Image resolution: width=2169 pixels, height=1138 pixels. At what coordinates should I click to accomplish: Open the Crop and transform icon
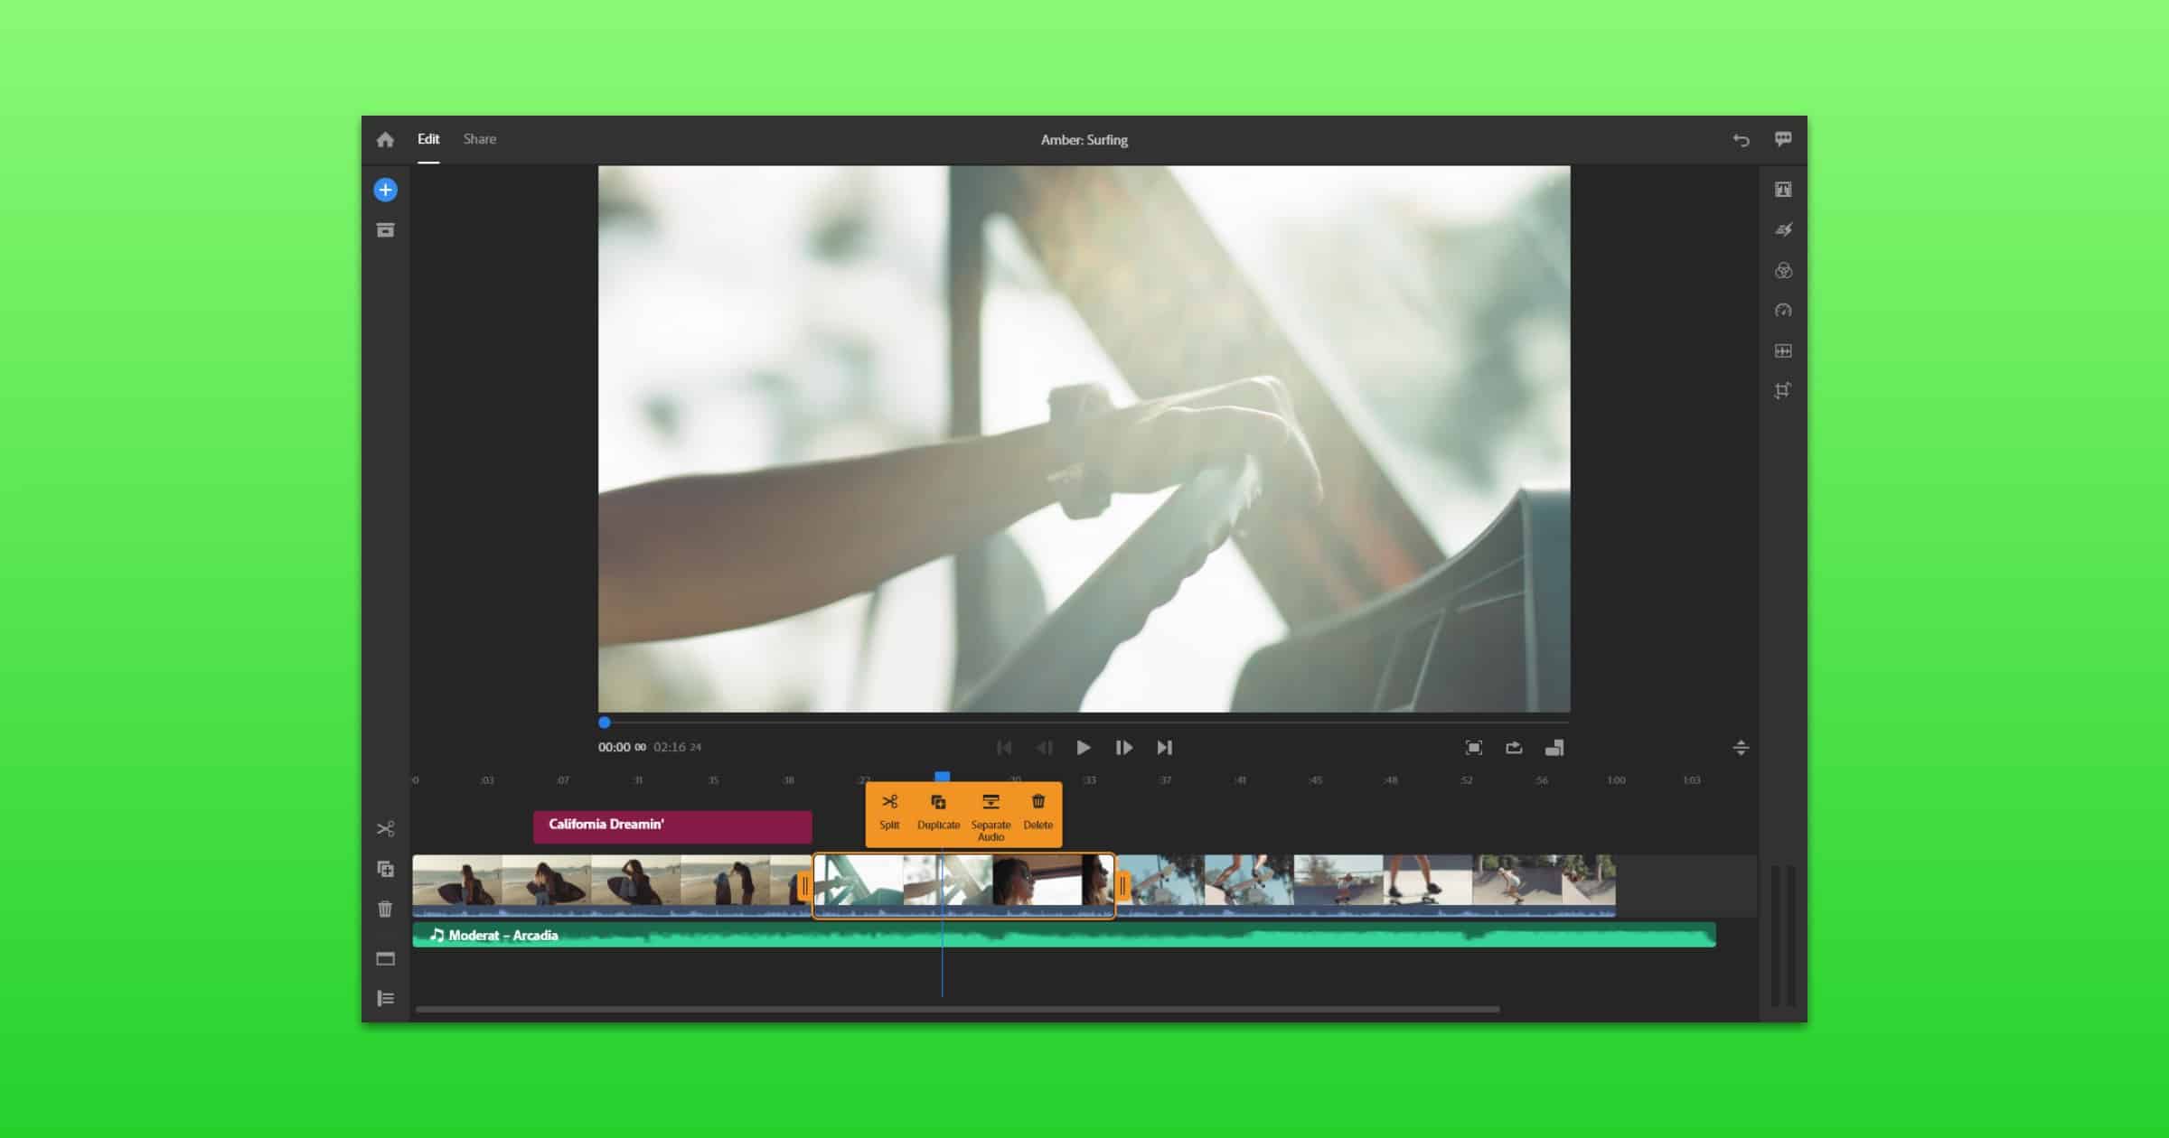tap(1783, 391)
